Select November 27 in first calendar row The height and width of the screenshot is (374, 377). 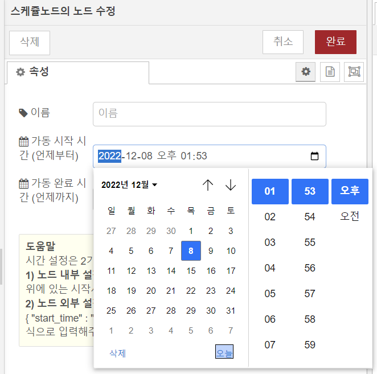[111, 231]
